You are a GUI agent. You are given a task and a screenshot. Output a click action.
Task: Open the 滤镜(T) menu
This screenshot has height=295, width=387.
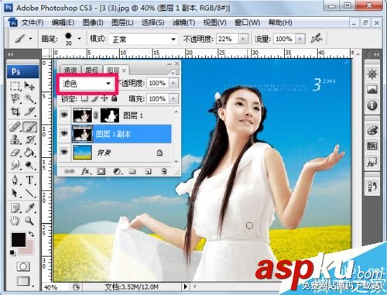coord(183,22)
